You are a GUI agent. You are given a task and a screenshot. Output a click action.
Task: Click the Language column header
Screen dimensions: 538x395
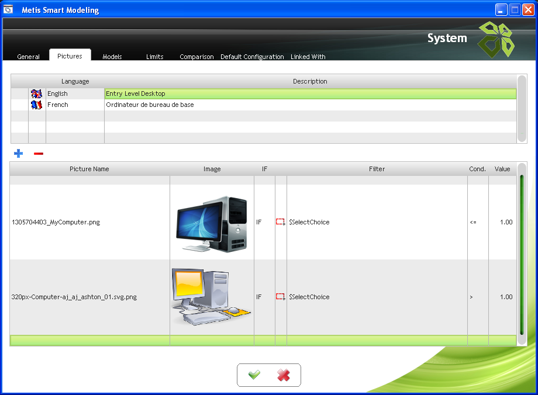coord(75,81)
